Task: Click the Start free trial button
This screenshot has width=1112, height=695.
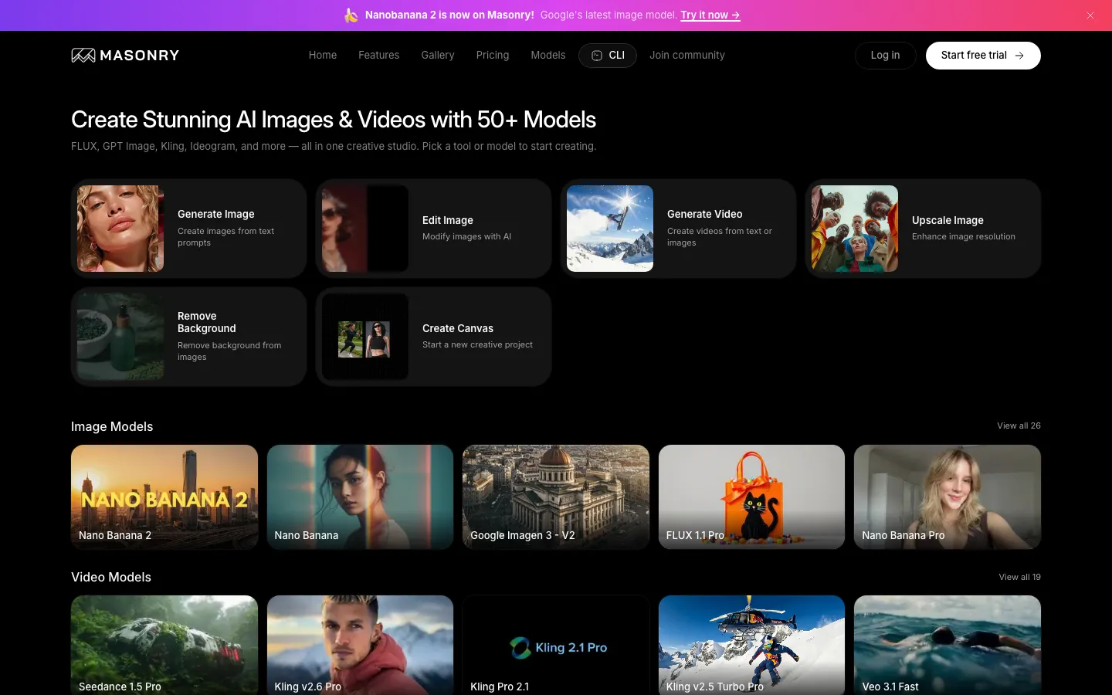Action: [982, 56]
